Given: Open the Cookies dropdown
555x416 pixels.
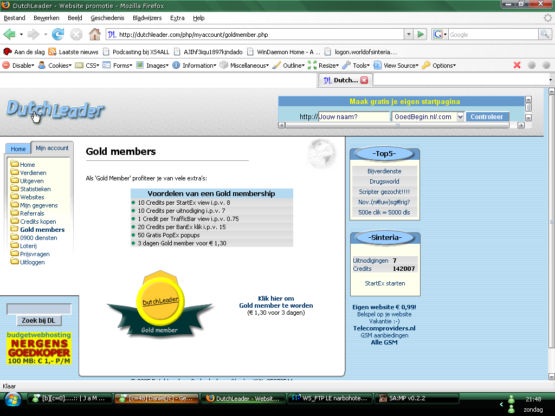Looking at the screenshot, I should pos(55,66).
